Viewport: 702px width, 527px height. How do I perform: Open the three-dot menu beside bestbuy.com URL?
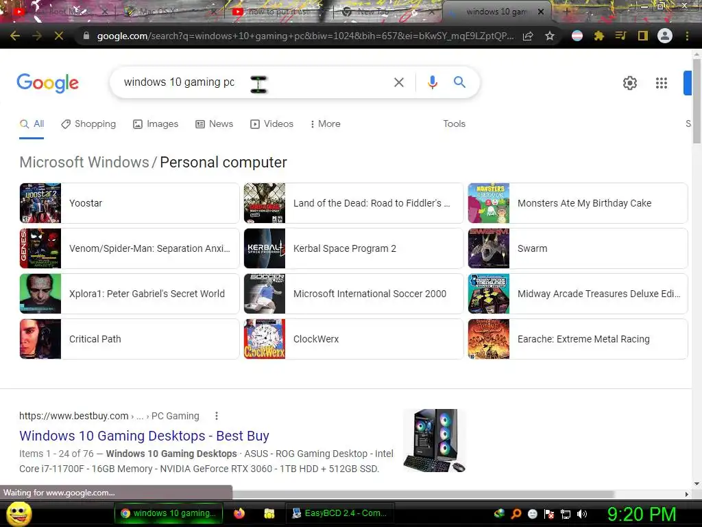click(x=216, y=416)
